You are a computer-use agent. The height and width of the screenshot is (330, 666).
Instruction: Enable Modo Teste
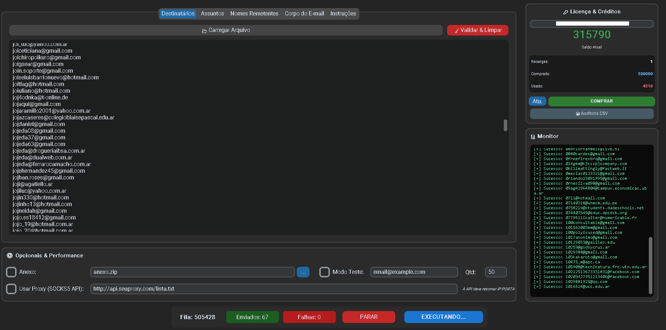point(324,272)
